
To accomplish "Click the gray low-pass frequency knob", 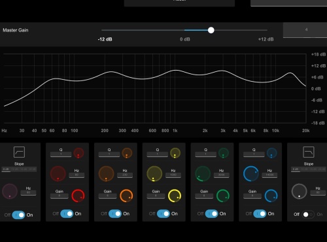I will (x=299, y=192).
